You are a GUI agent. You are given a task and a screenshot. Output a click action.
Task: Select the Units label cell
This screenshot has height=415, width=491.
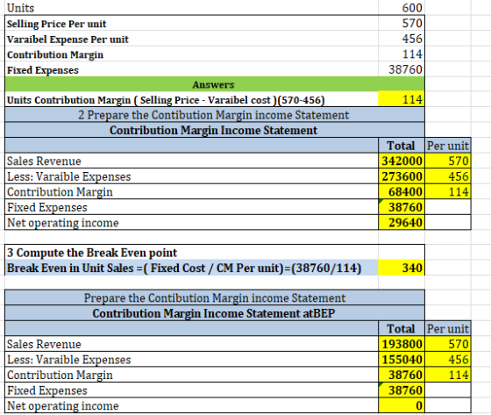[x=192, y=8]
